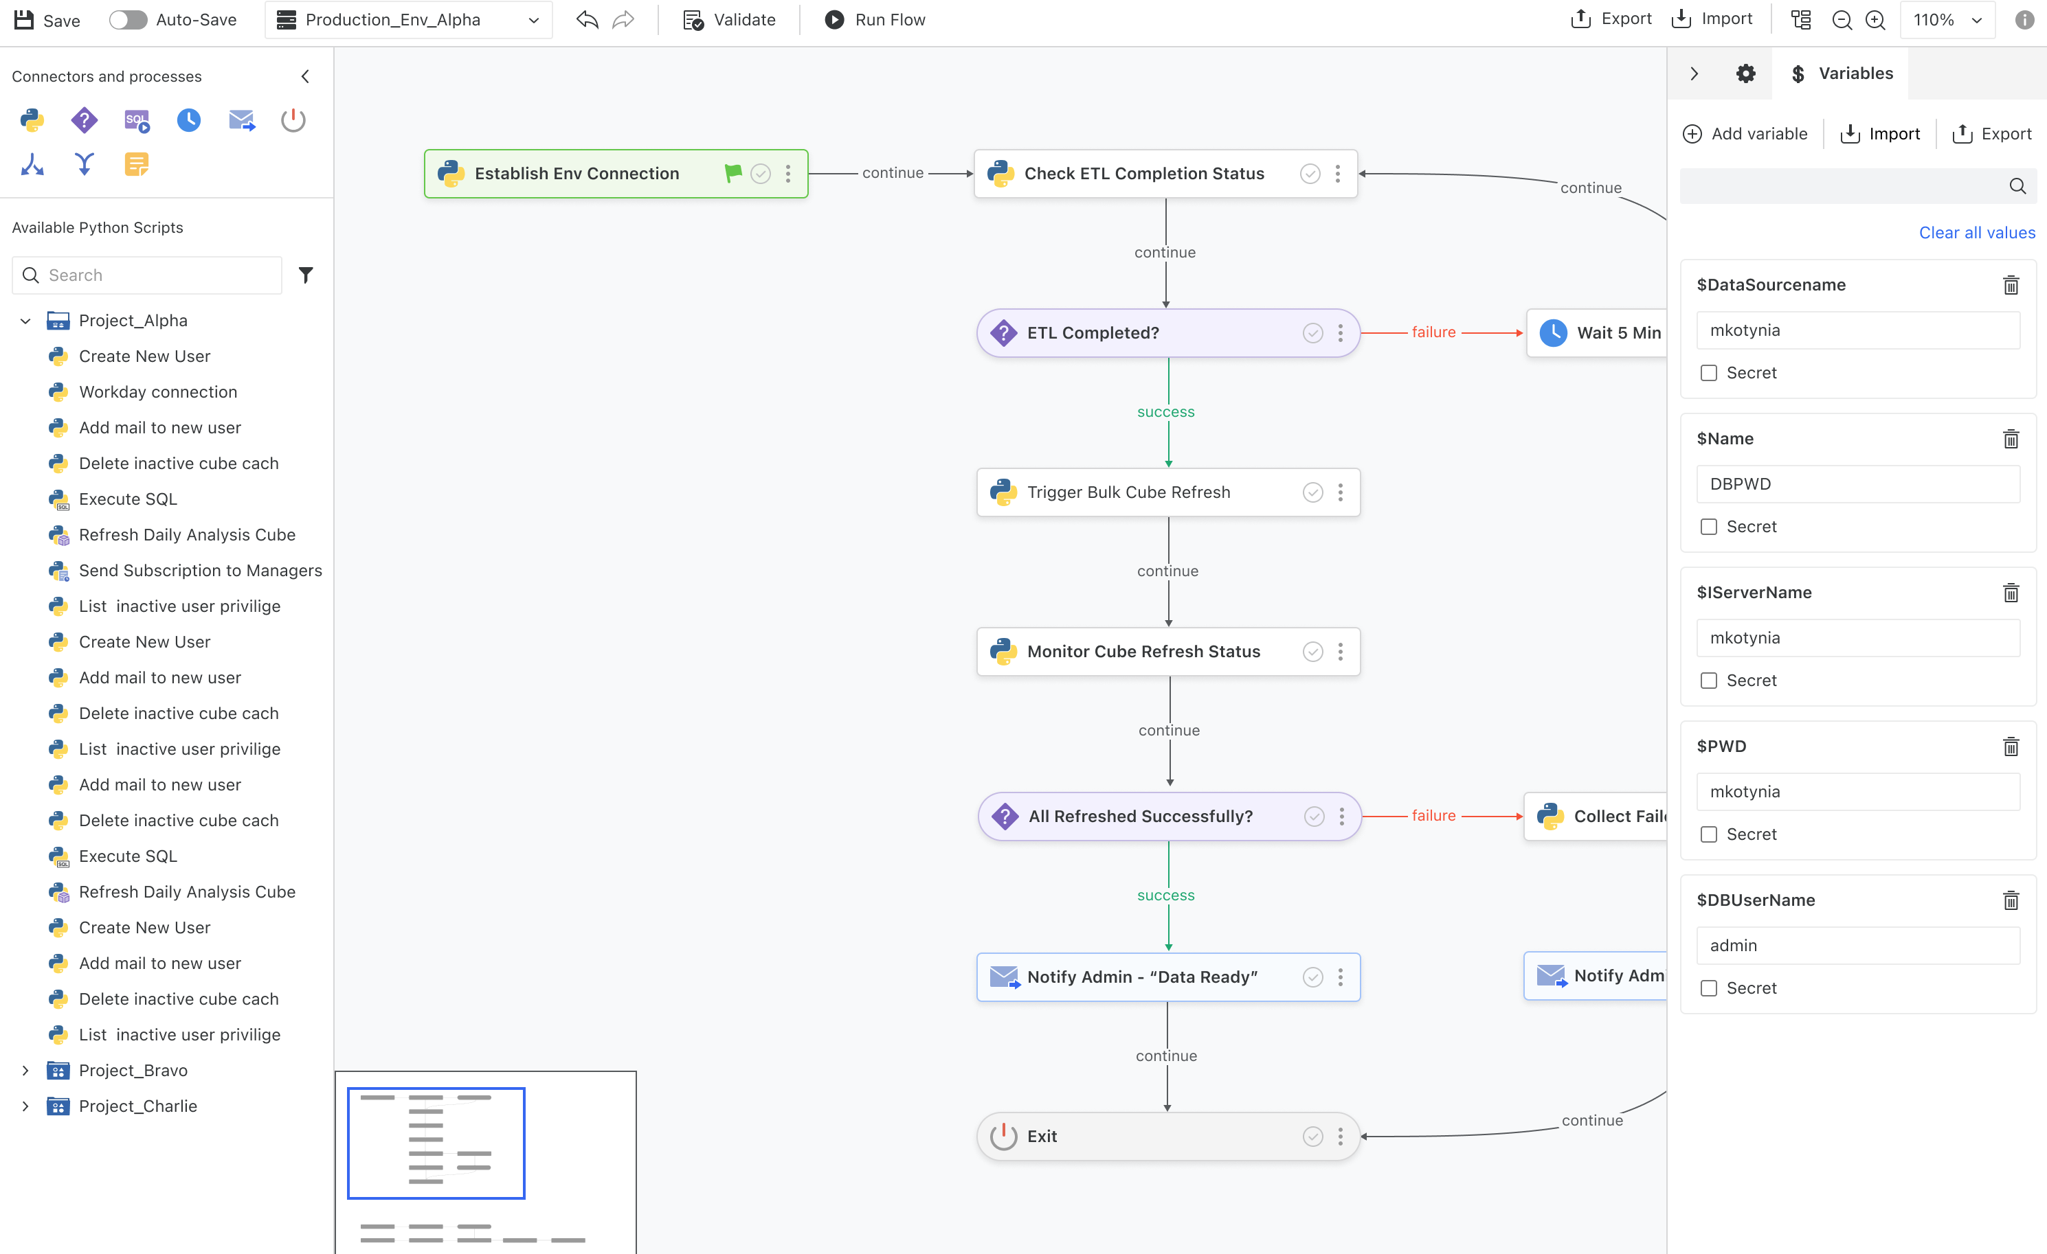The width and height of the screenshot is (2047, 1254).
Task: Toggle check circle on Monitor Cube Refresh Status
Action: point(1312,652)
